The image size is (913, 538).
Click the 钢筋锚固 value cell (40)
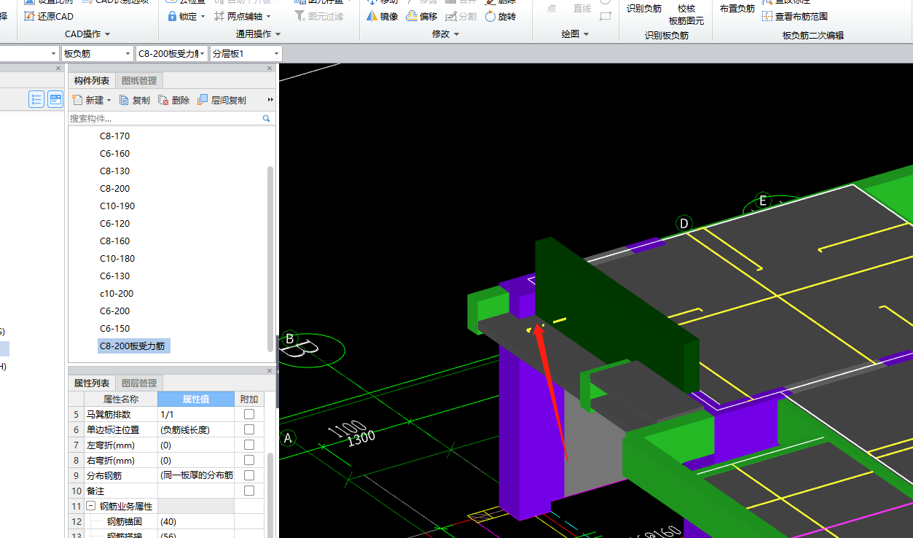coord(196,521)
